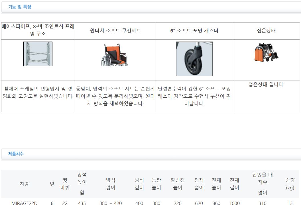Screen dimensions: 301x209
Task: Click the 전체 길이 value 1000
Action: coord(234,203)
